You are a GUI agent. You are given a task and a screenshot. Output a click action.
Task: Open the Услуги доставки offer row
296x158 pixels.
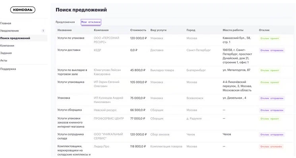pos(174,56)
